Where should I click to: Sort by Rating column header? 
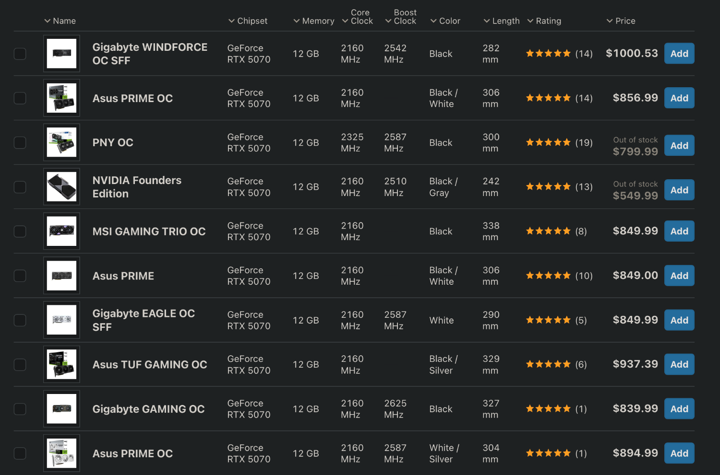[x=544, y=21]
